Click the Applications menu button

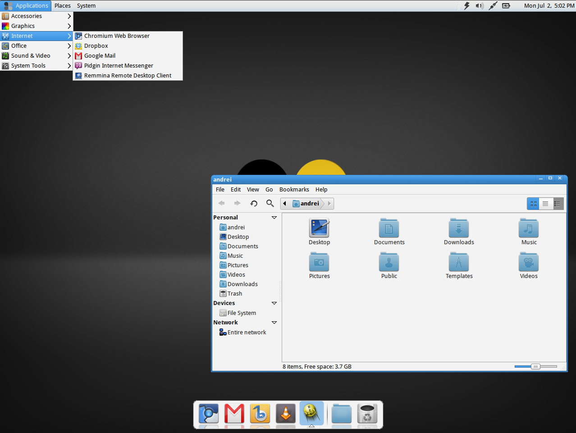coord(26,6)
